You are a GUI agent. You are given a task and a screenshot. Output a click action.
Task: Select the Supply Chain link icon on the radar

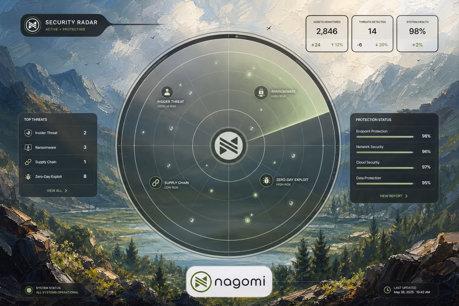[155, 183]
